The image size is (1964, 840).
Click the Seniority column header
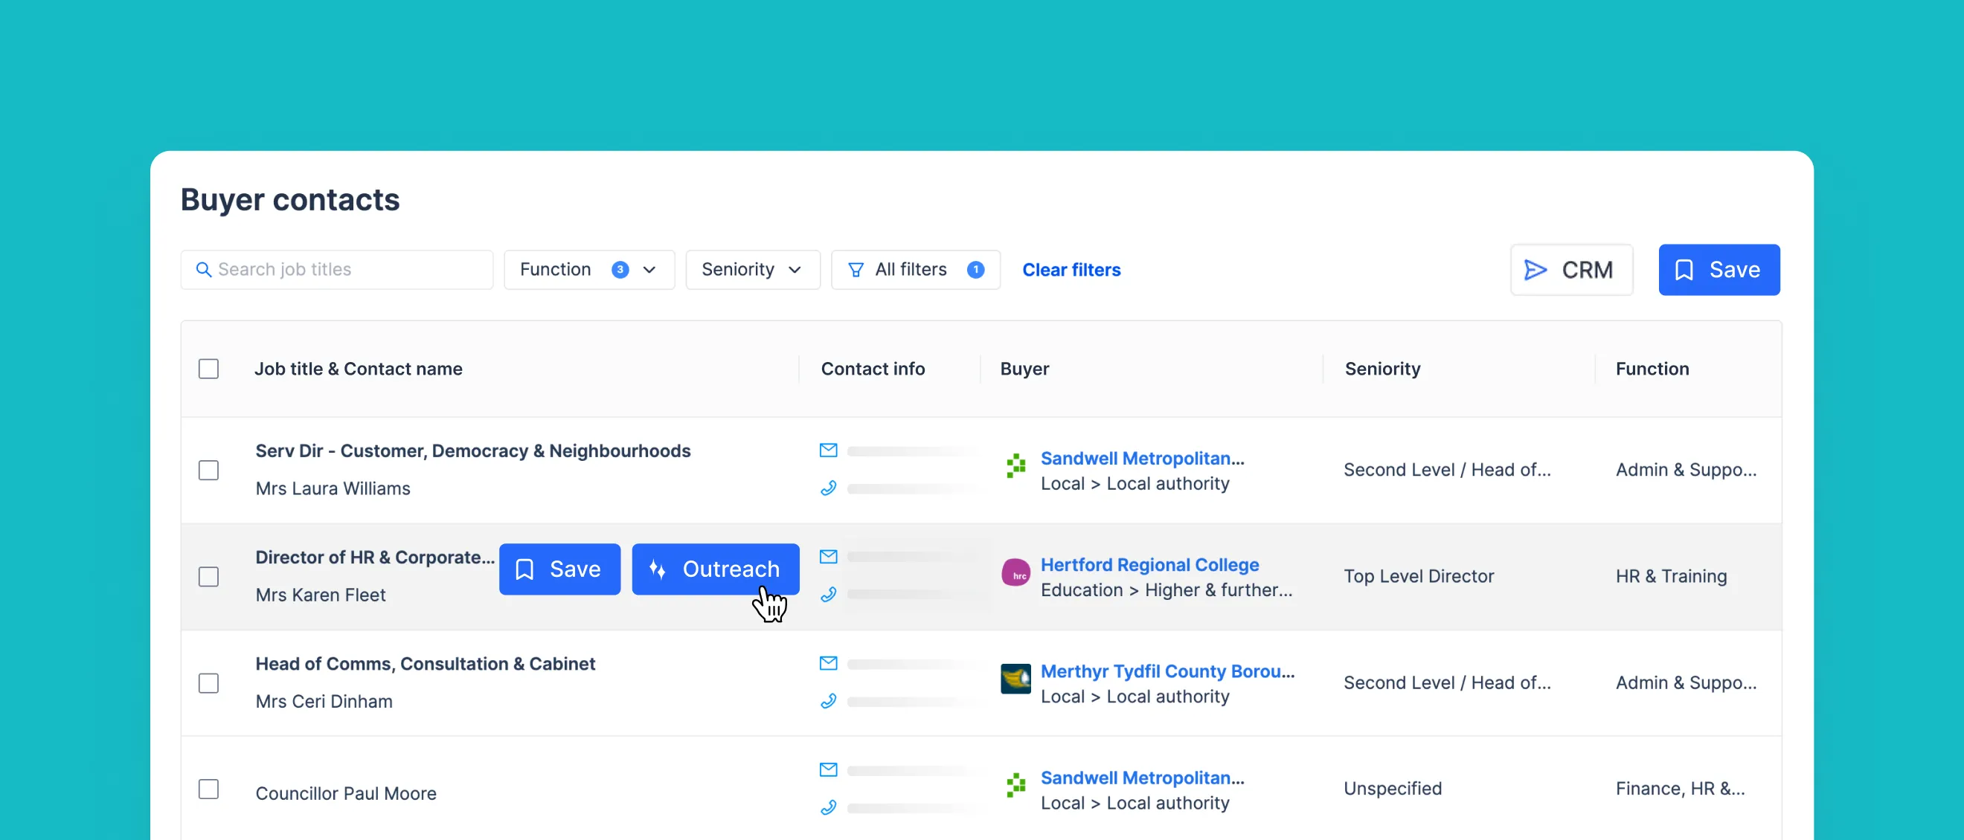(x=1382, y=369)
